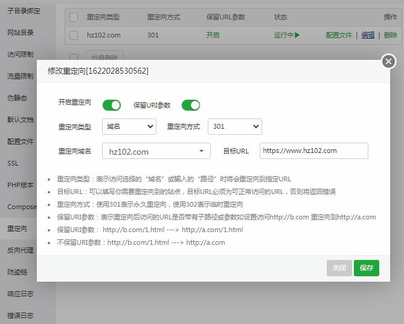404x324 pixels.
Task: Click the 运行中 status play icon
Action: pyautogui.click(x=297, y=35)
